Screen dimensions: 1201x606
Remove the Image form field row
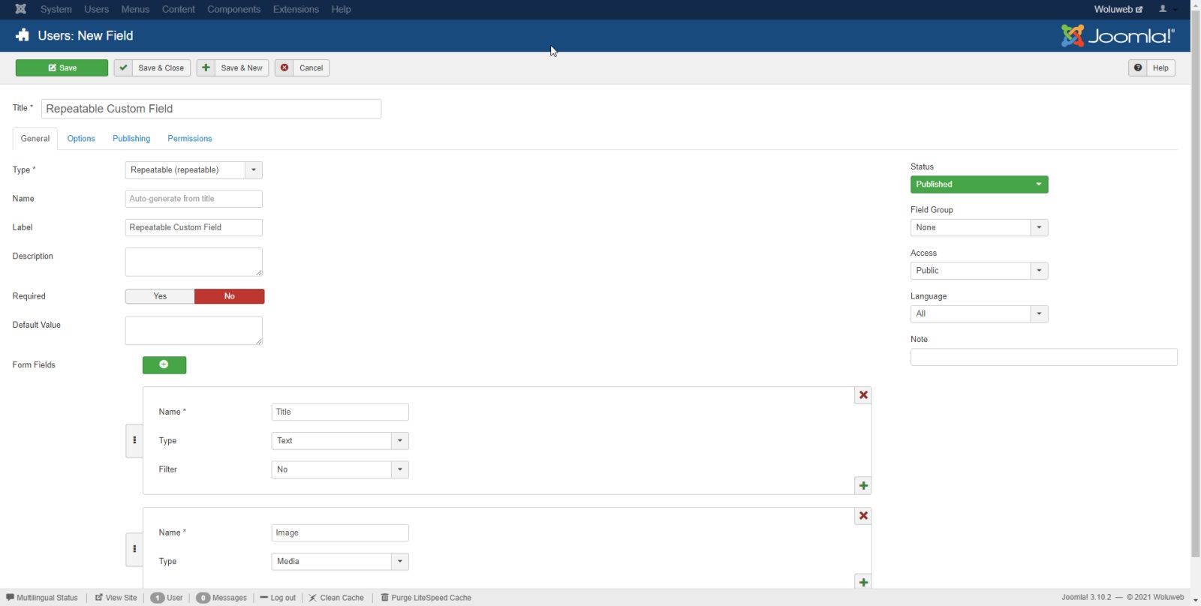click(863, 516)
